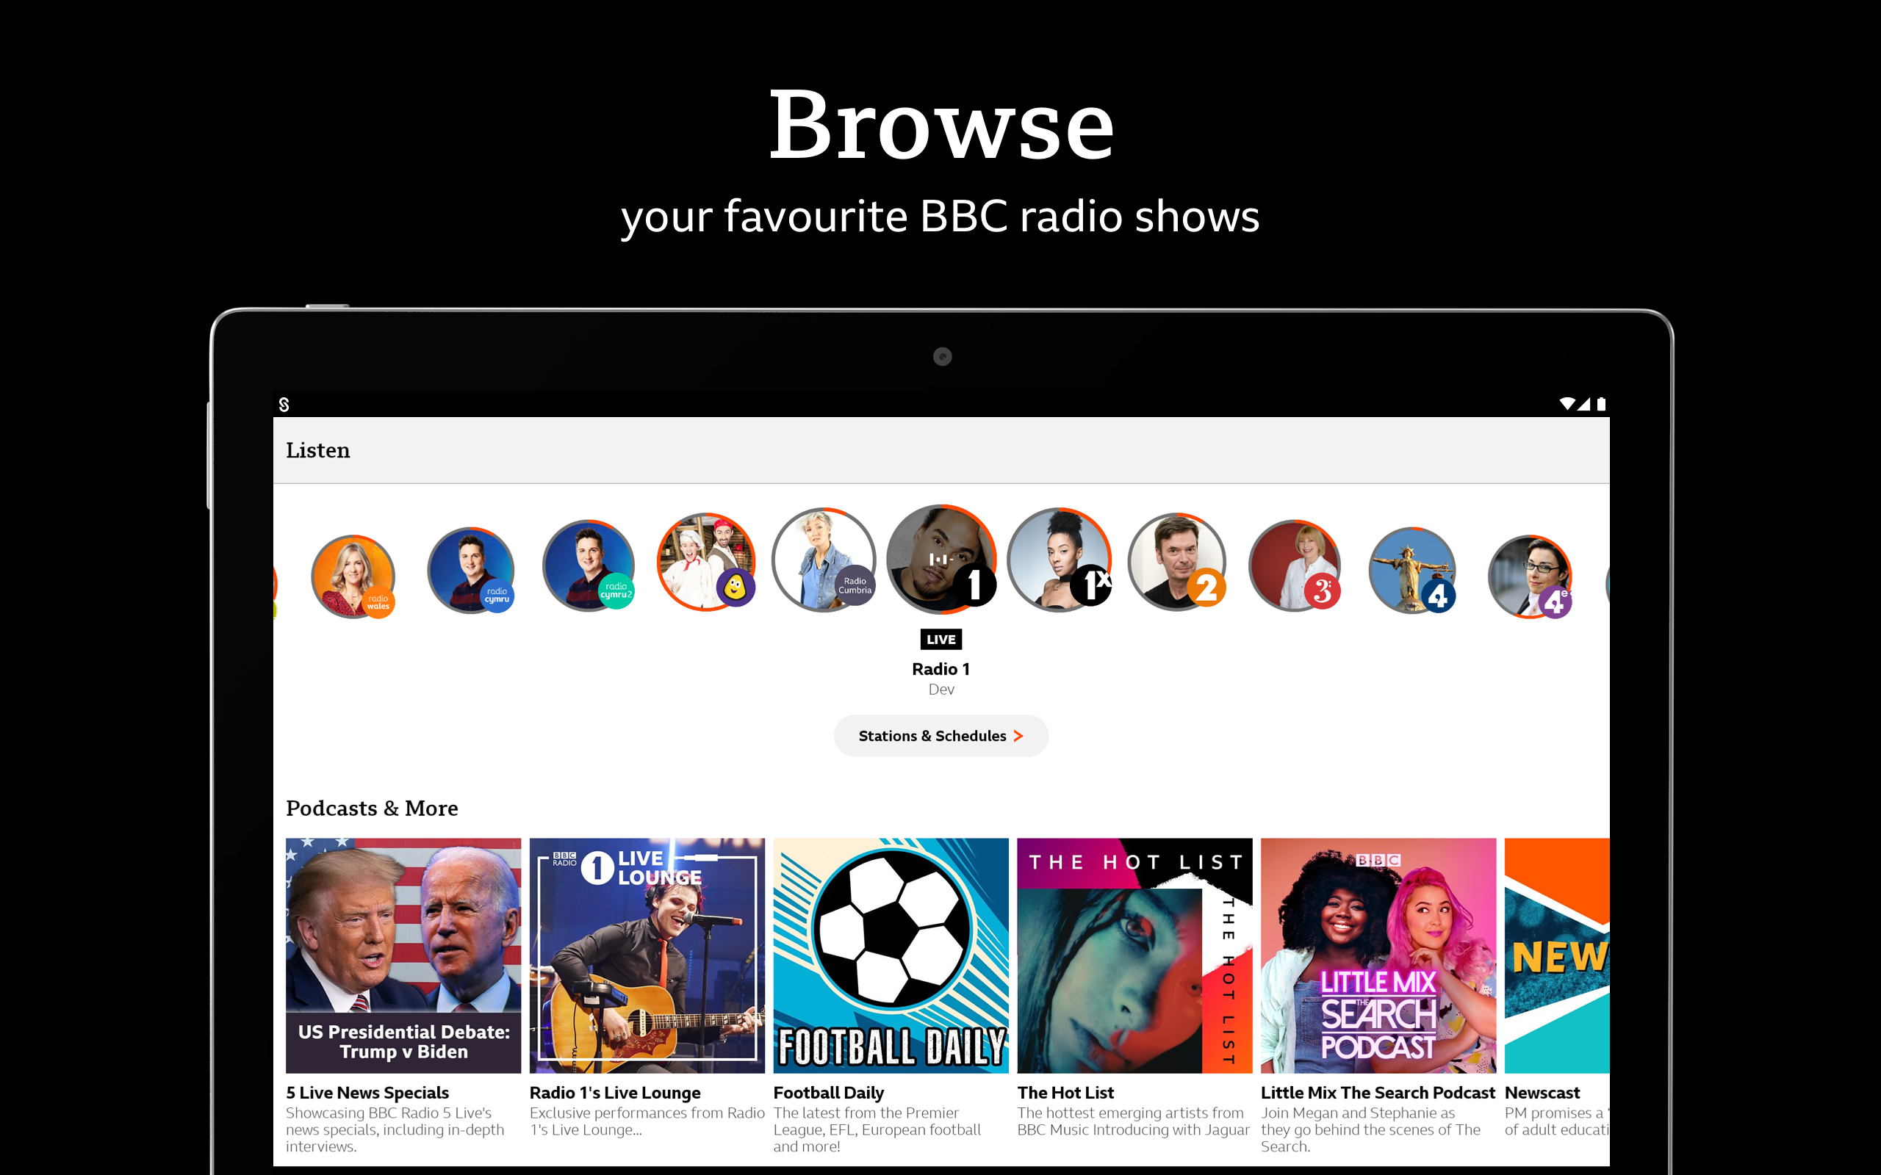
Task: Open The Hot List artwork
Action: click(x=1134, y=955)
